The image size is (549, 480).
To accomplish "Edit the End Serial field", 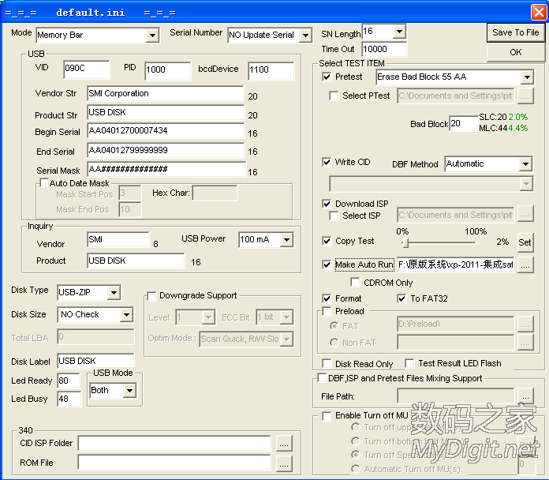I will coord(166,151).
